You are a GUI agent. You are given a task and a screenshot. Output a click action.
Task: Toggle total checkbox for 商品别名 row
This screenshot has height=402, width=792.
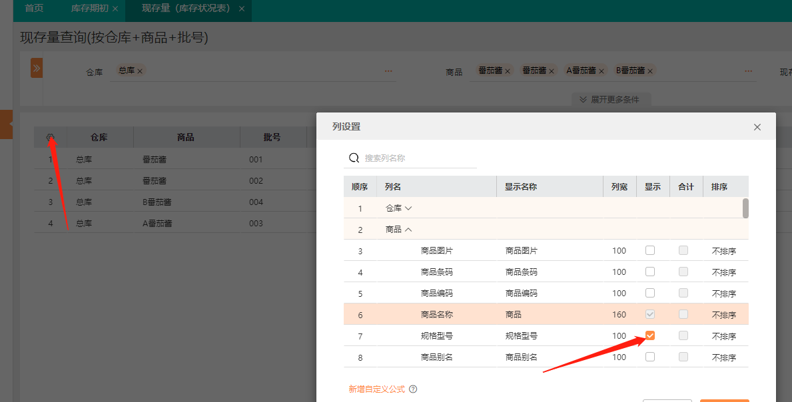683,357
